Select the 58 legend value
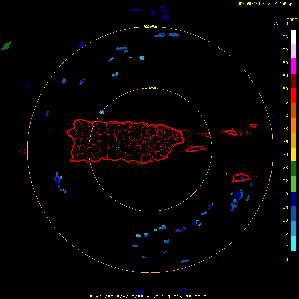Image resolution: width=299 pixels, height=299 pixels. [x=285, y=63]
